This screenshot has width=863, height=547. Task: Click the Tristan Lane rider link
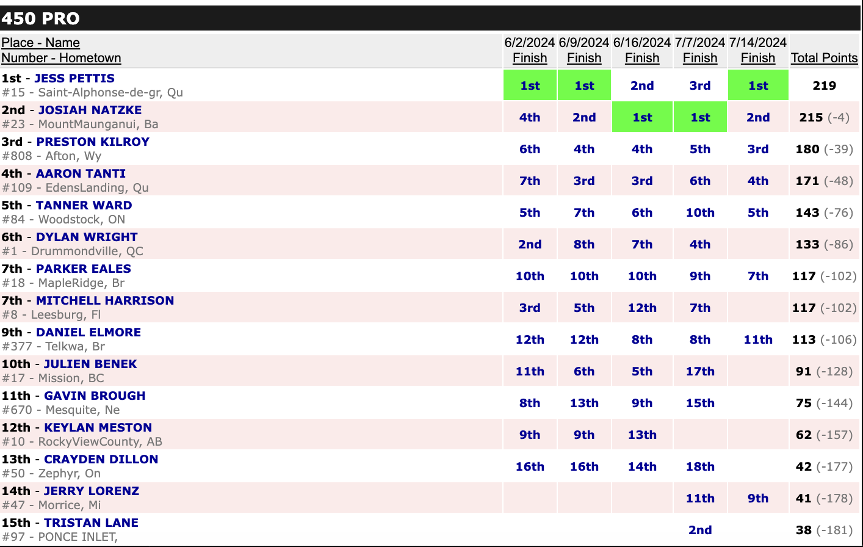pos(91,523)
